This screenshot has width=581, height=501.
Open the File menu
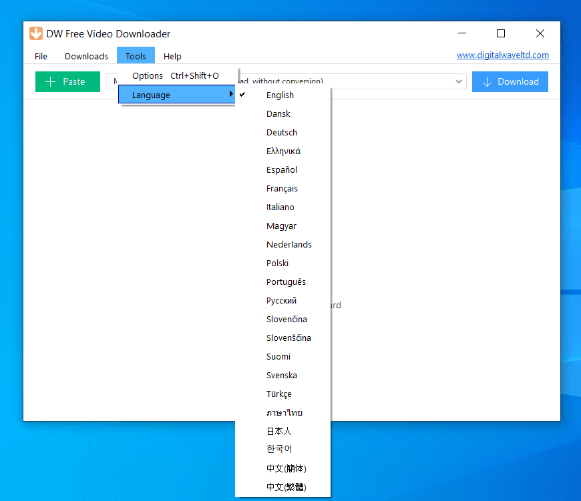click(41, 56)
